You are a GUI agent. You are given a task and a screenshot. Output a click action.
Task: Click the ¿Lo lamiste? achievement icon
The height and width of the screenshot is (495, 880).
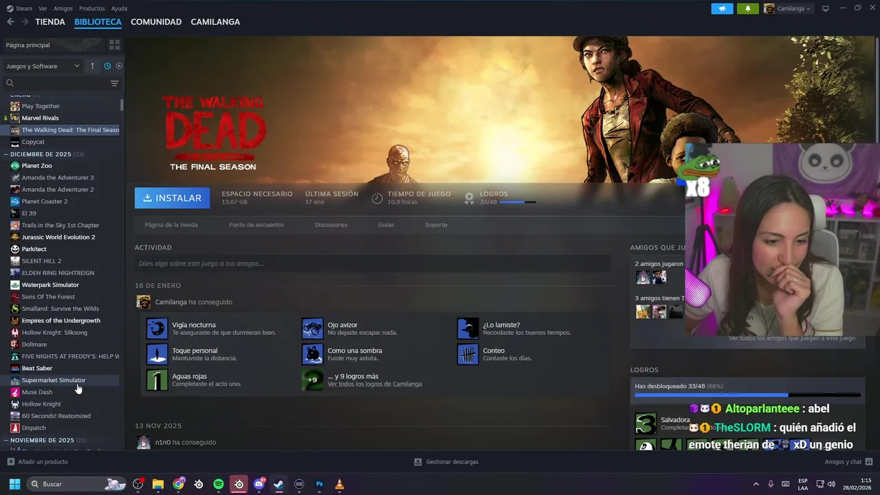click(x=467, y=329)
